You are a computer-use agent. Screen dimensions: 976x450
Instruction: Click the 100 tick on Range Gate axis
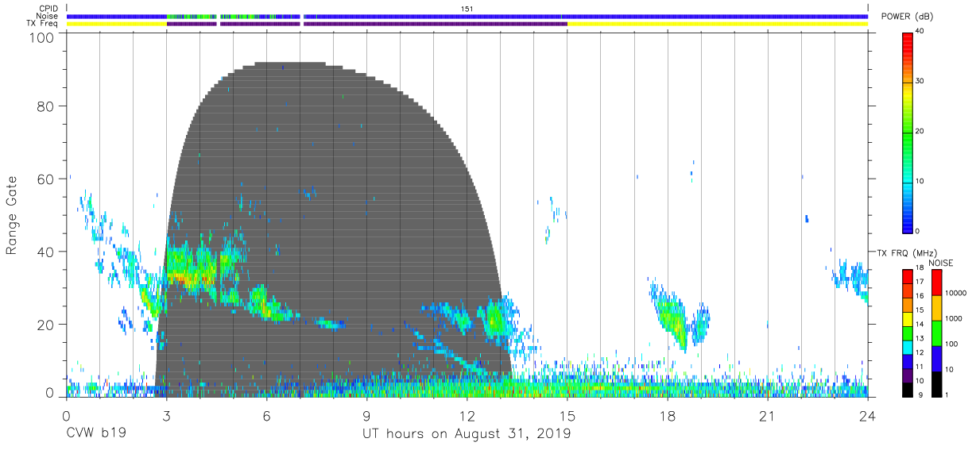[41, 37]
